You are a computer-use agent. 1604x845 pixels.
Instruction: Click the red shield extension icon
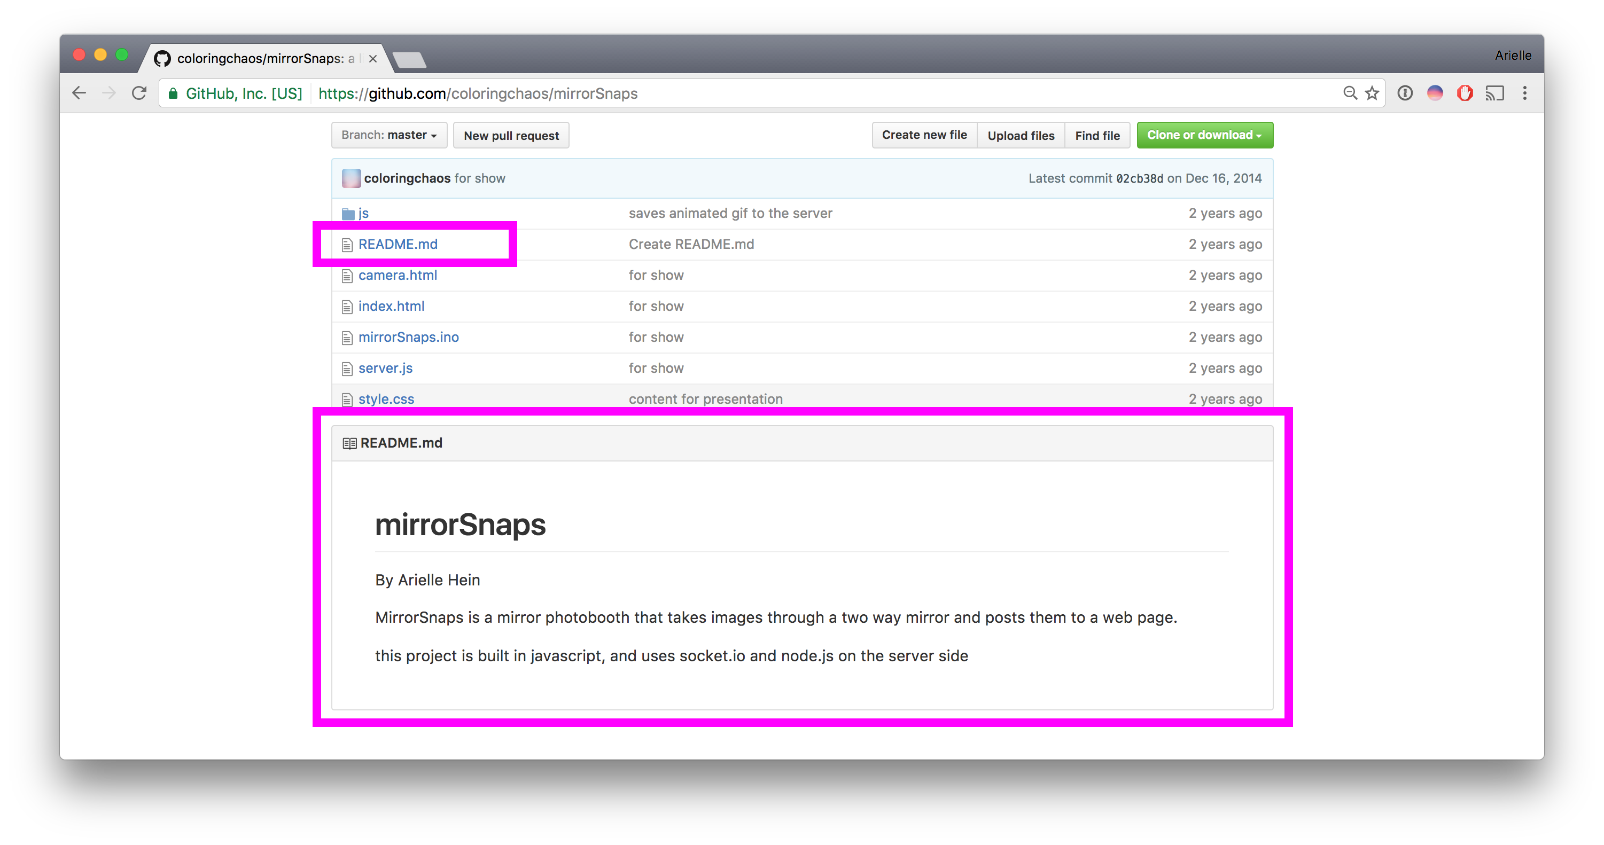click(x=1465, y=93)
